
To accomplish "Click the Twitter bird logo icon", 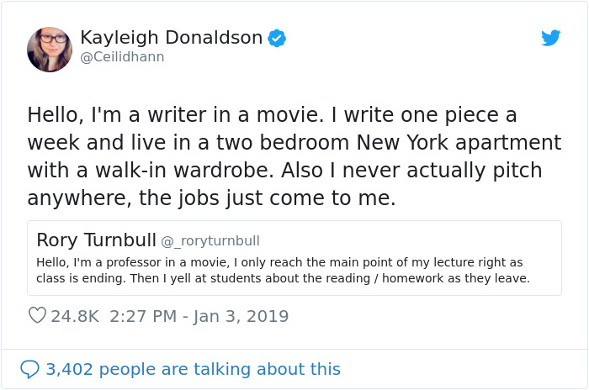I will point(550,38).
